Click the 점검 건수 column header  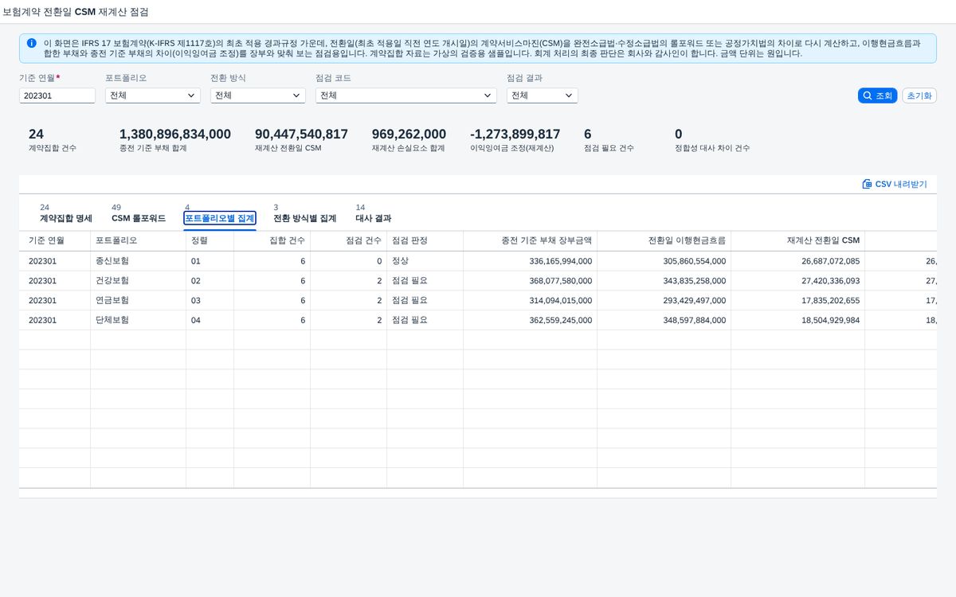[349, 240]
